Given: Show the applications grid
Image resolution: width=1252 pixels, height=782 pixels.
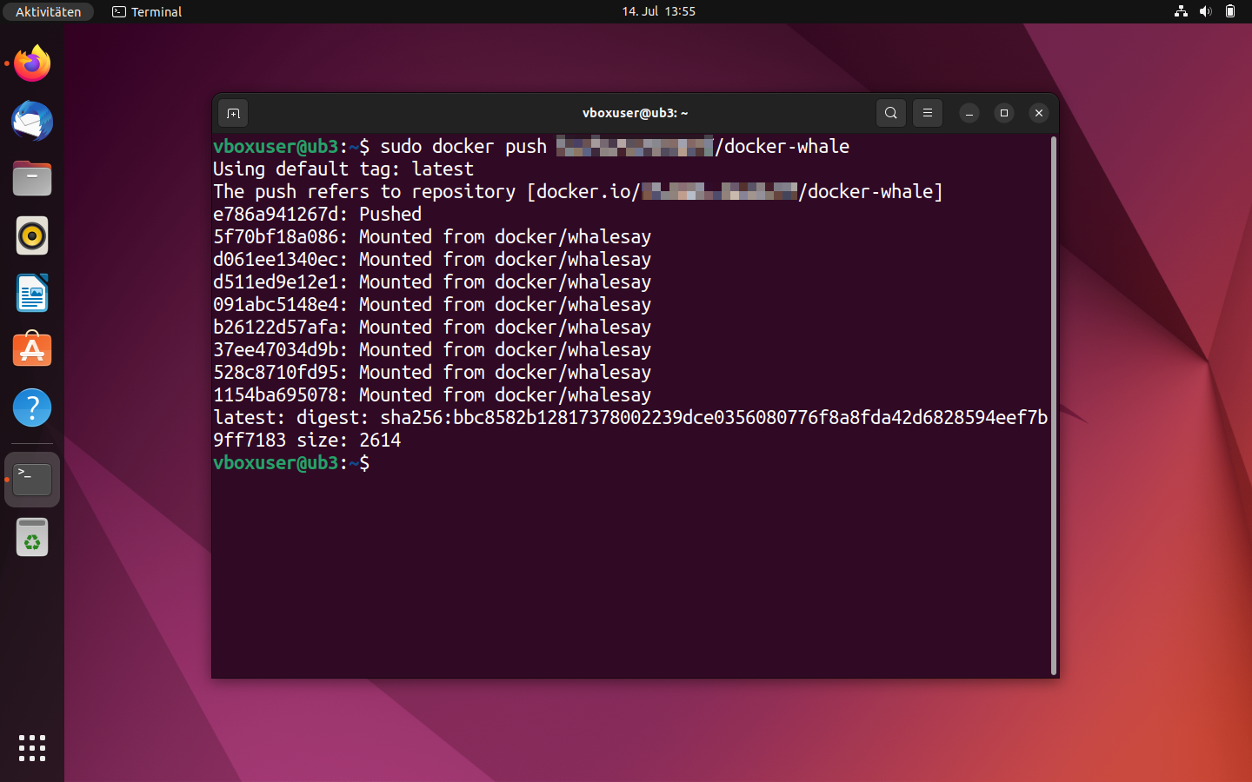Looking at the screenshot, I should [32, 748].
